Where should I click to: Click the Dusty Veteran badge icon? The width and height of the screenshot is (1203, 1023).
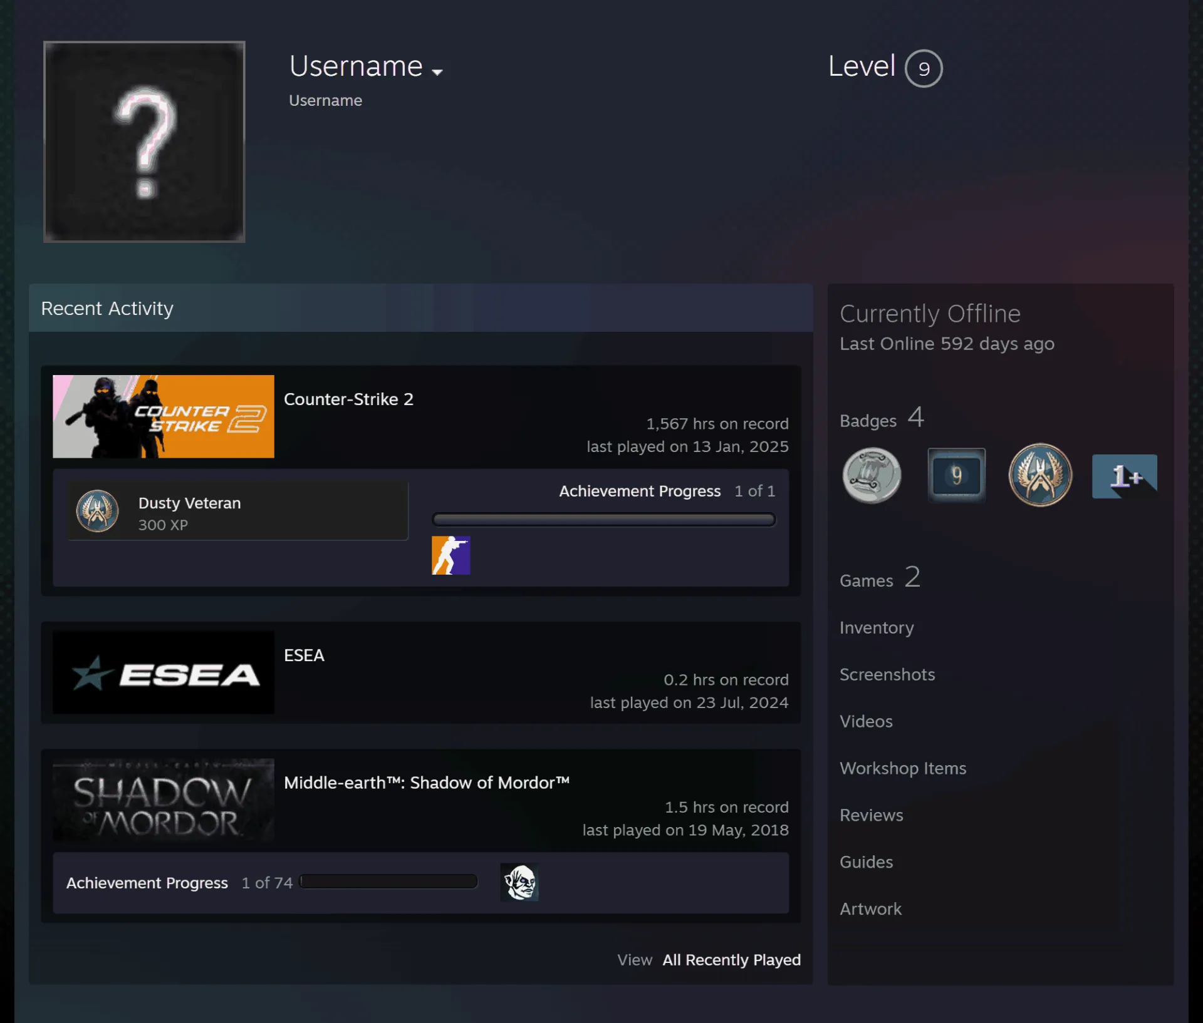pos(97,511)
